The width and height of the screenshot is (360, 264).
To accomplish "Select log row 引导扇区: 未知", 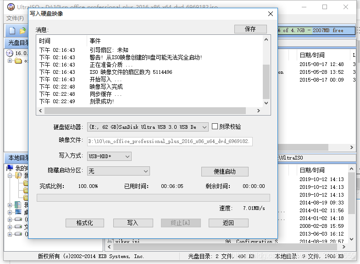I will click(x=109, y=50).
